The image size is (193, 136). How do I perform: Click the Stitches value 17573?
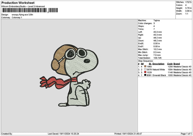coord(188,2)
